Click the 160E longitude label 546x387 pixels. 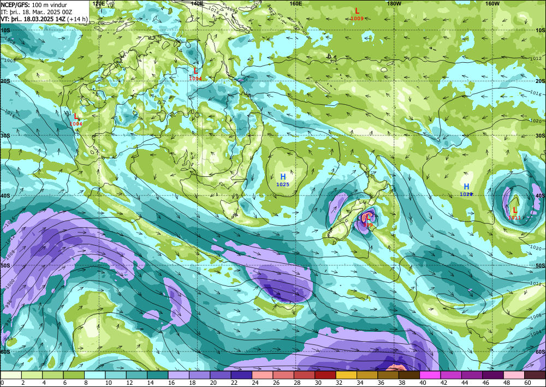click(295, 3)
